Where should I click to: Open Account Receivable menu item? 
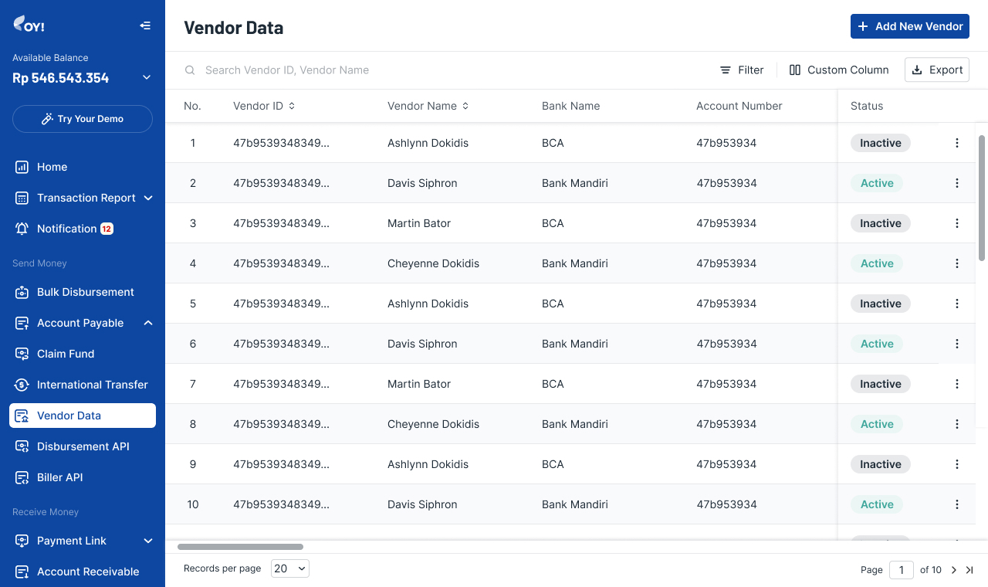click(x=88, y=572)
